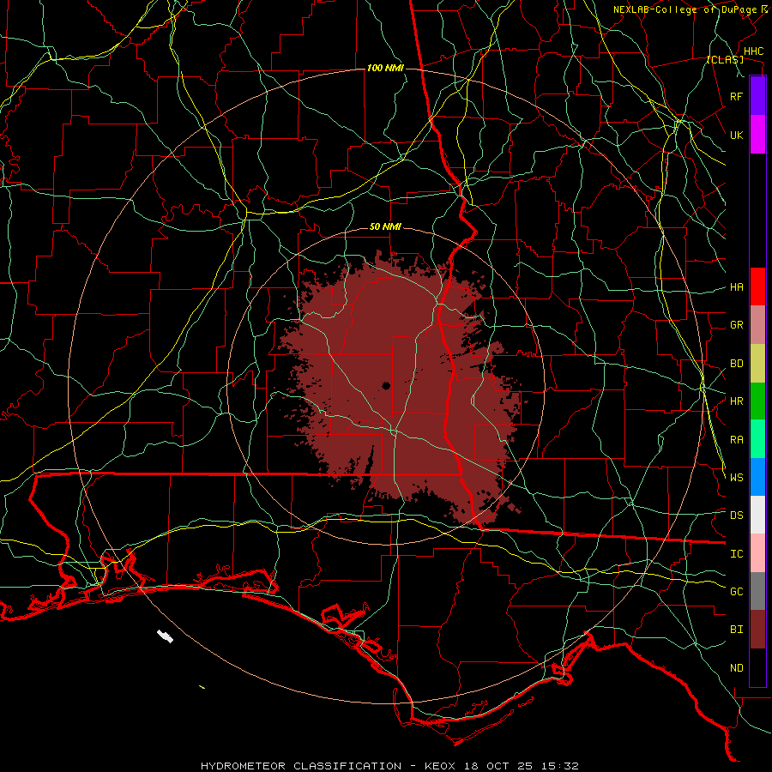Click the "UK" legend label
Viewport: 772px width, 772px height.
(737, 135)
